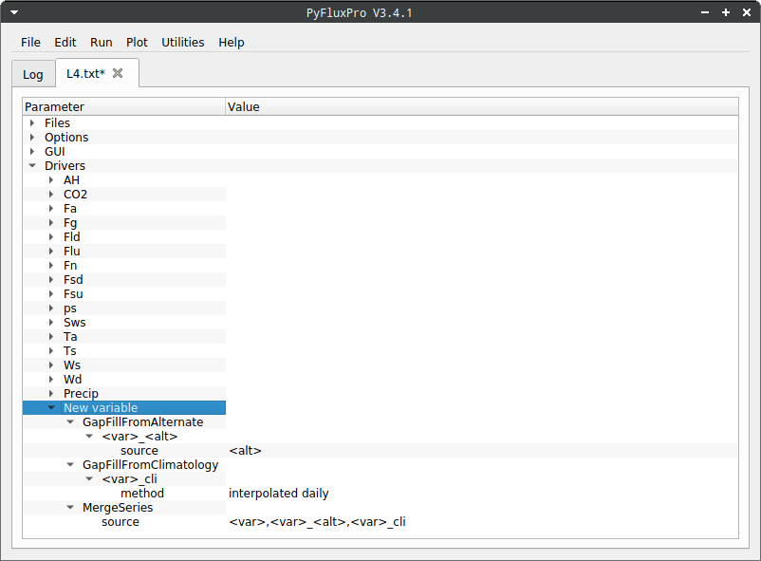Image resolution: width=761 pixels, height=561 pixels.
Task: Click the Parameter column header
Action: [x=124, y=107]
